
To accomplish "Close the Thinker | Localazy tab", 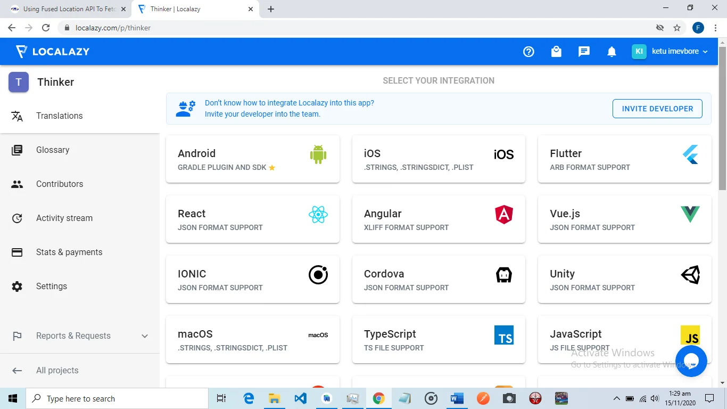I will pyautogui.click(x=251, y=9).
